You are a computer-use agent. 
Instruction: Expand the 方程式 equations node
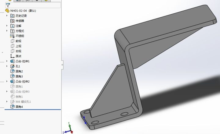tap(7, 31)
